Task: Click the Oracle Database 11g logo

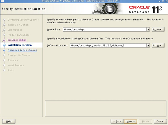Action: point(147,9)
